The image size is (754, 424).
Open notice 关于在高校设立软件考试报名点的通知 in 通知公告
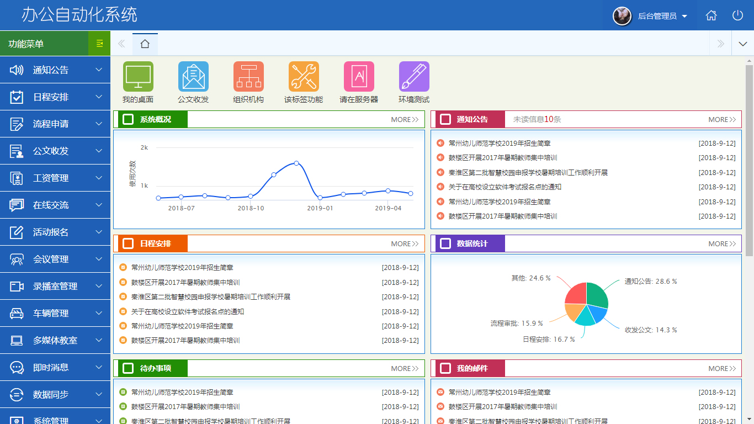(505, 187)
